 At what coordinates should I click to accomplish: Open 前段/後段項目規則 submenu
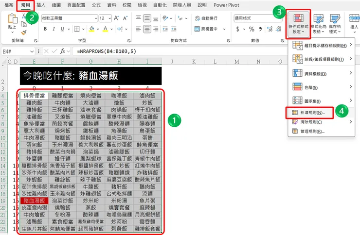coord(322,59)
